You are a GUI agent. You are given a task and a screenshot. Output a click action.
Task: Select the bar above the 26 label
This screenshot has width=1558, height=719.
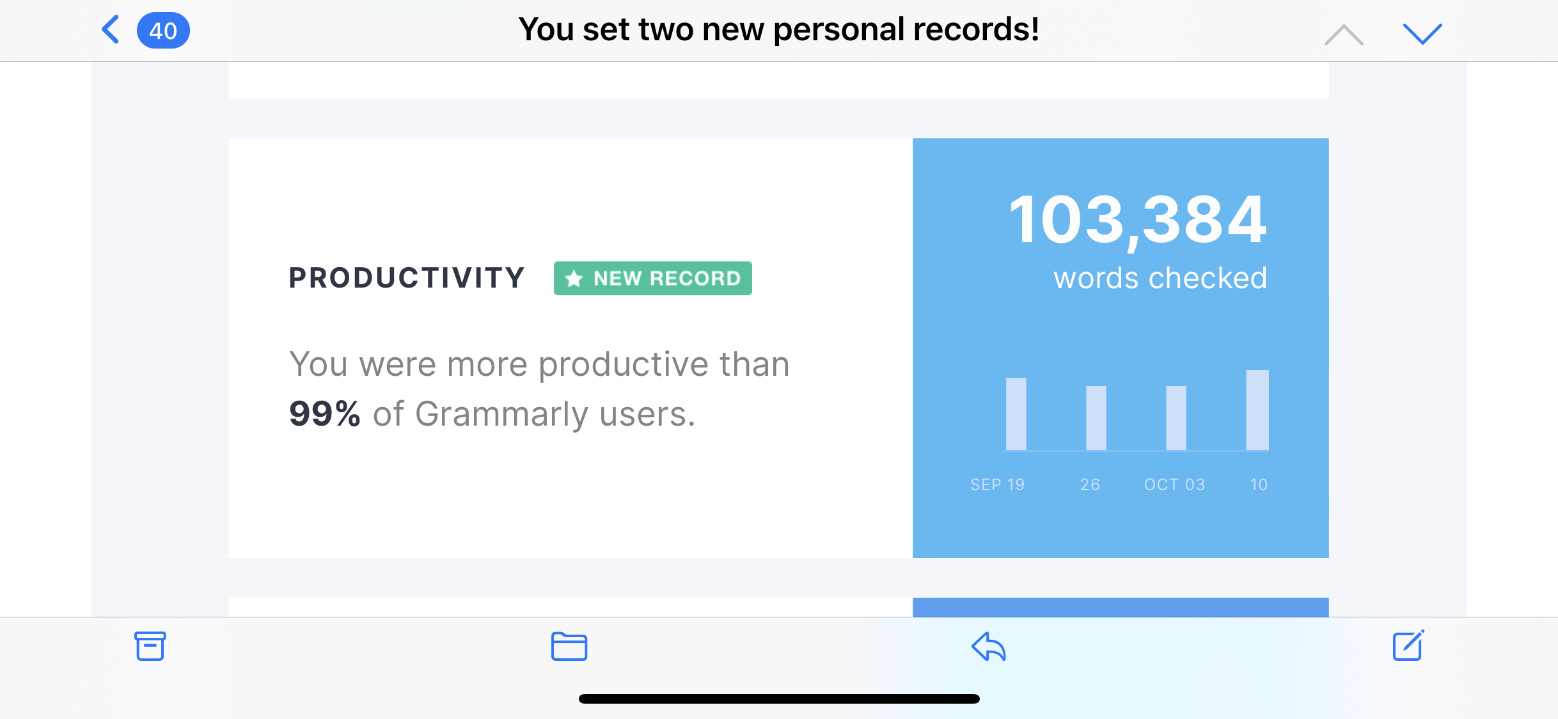[x=1096, y=418]
